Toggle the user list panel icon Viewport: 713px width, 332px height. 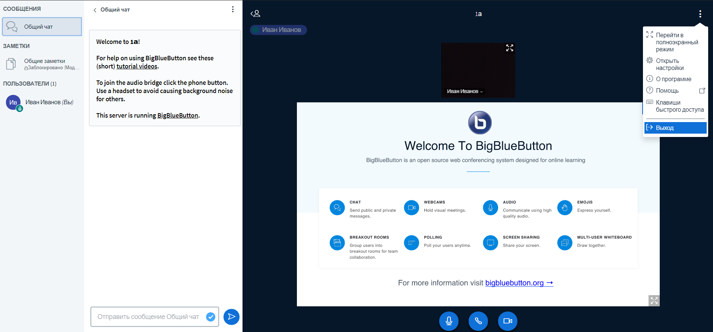click(x=255, y=14)
